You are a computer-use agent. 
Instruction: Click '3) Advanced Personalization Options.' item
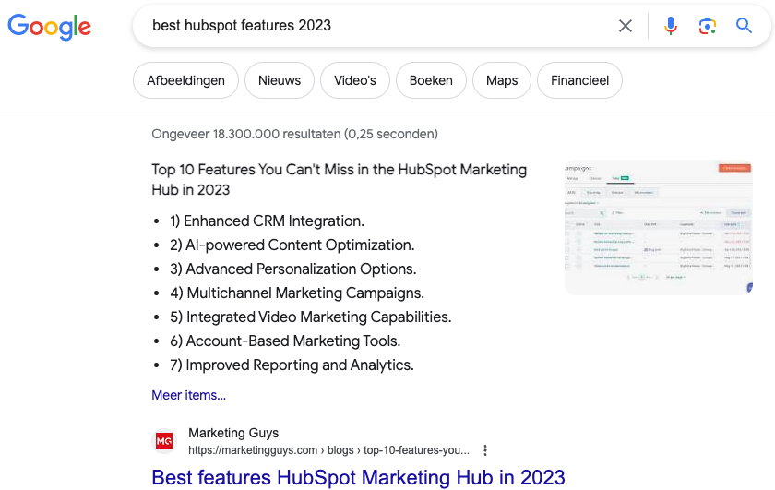pyautogui.click(x=293, y=269)
